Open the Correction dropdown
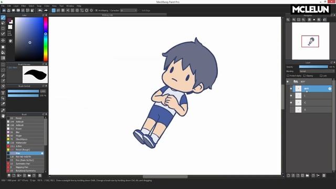 pyautogui.click(x=128, y=10)
